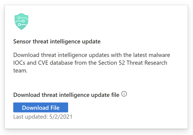Click the 'CVE database' phrase in description
Screen dimensions: 193x135
pos(55,63)
